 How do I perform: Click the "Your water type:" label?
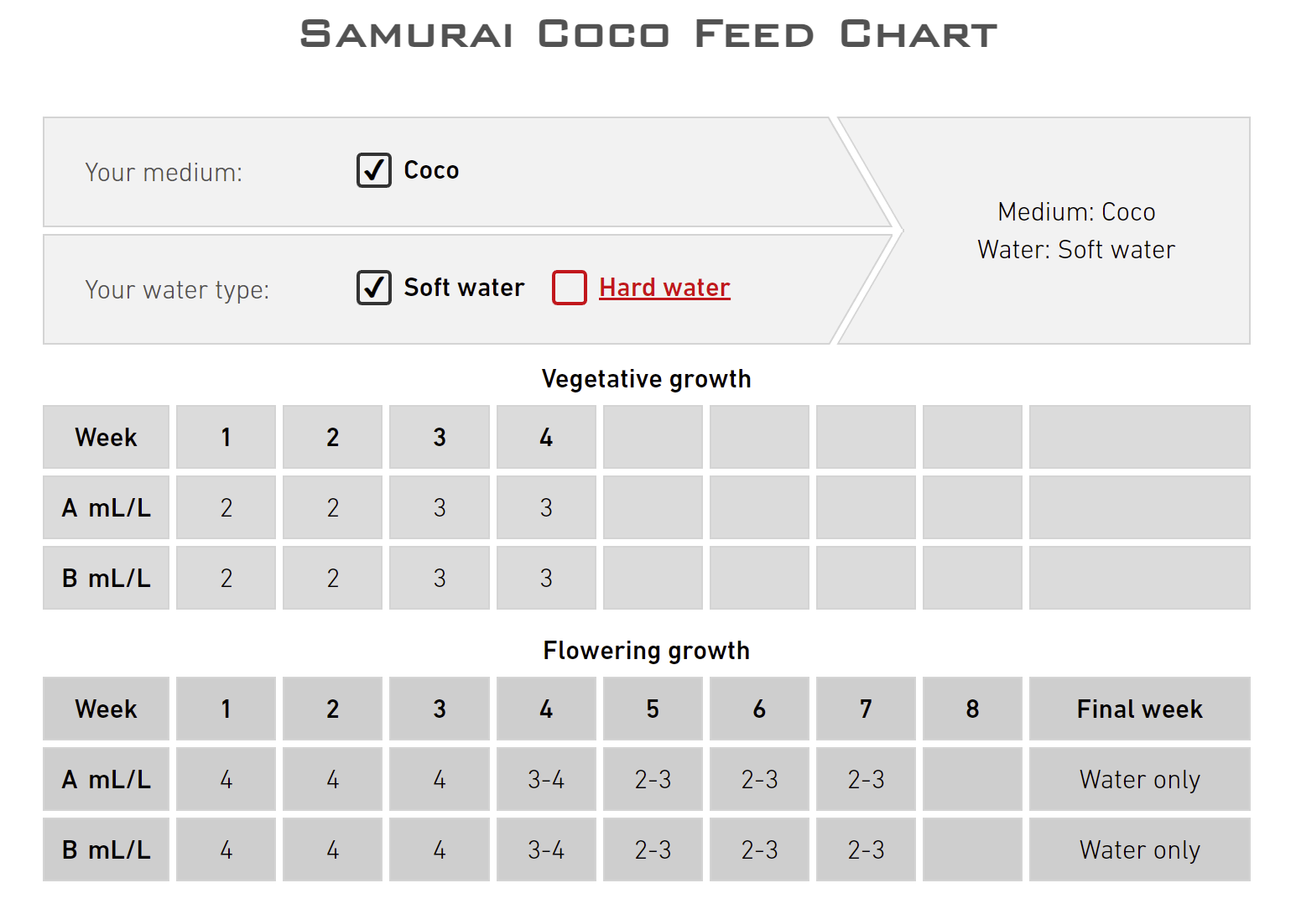[x=177, y=290]
